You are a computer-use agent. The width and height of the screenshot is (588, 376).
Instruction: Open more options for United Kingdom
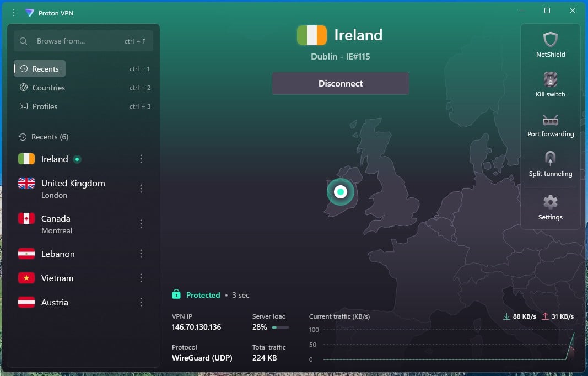[141, 189]
